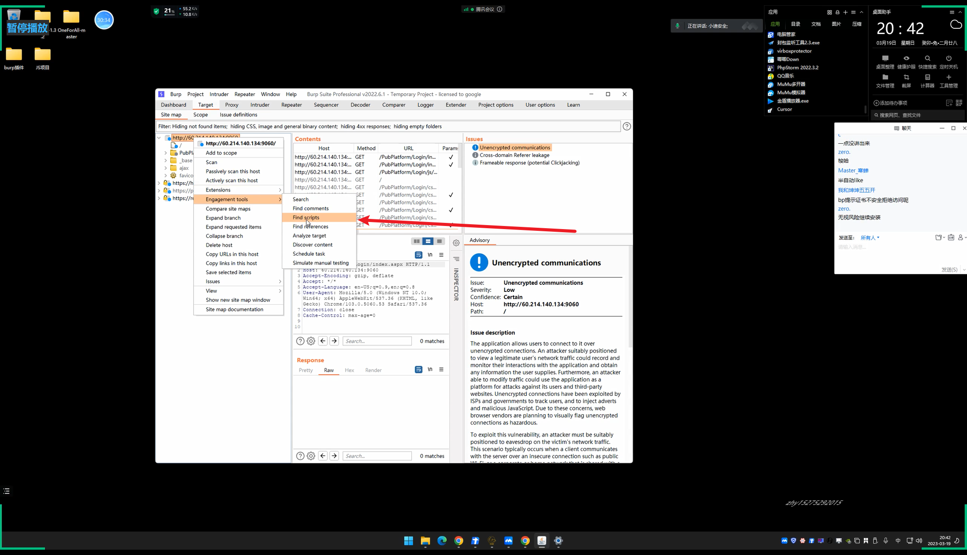Click Add to scope menu entry
The width and height of the screenshot is (967, 555).
pyautogui.click(x=221, y=153)
